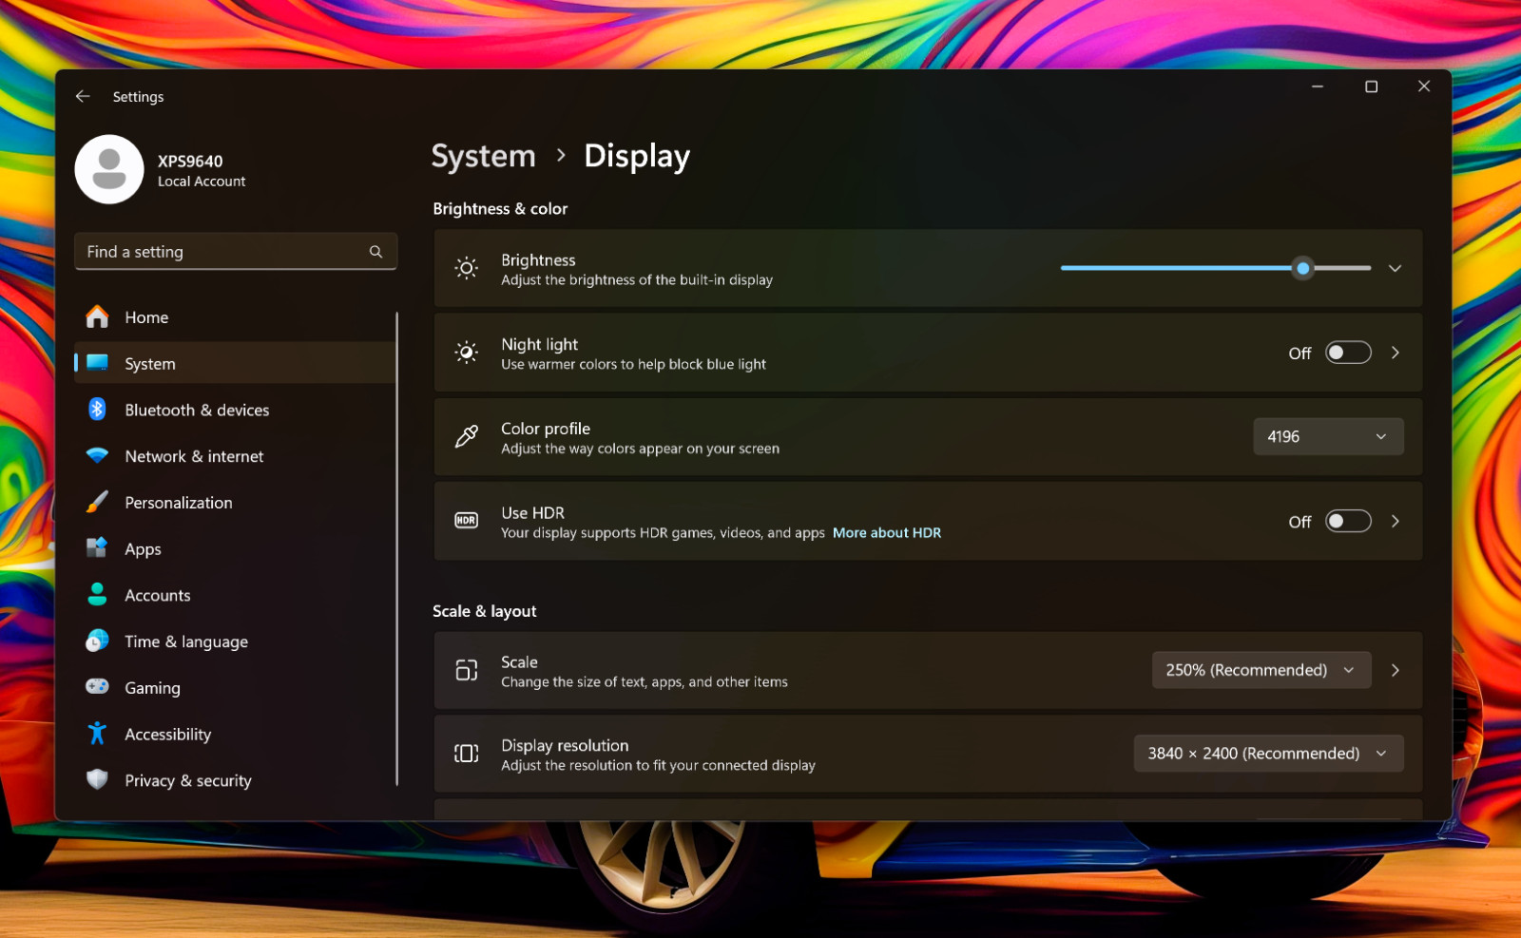
Task: Open custom Scale settings chevron
Action: click(x=1395, y=670)
